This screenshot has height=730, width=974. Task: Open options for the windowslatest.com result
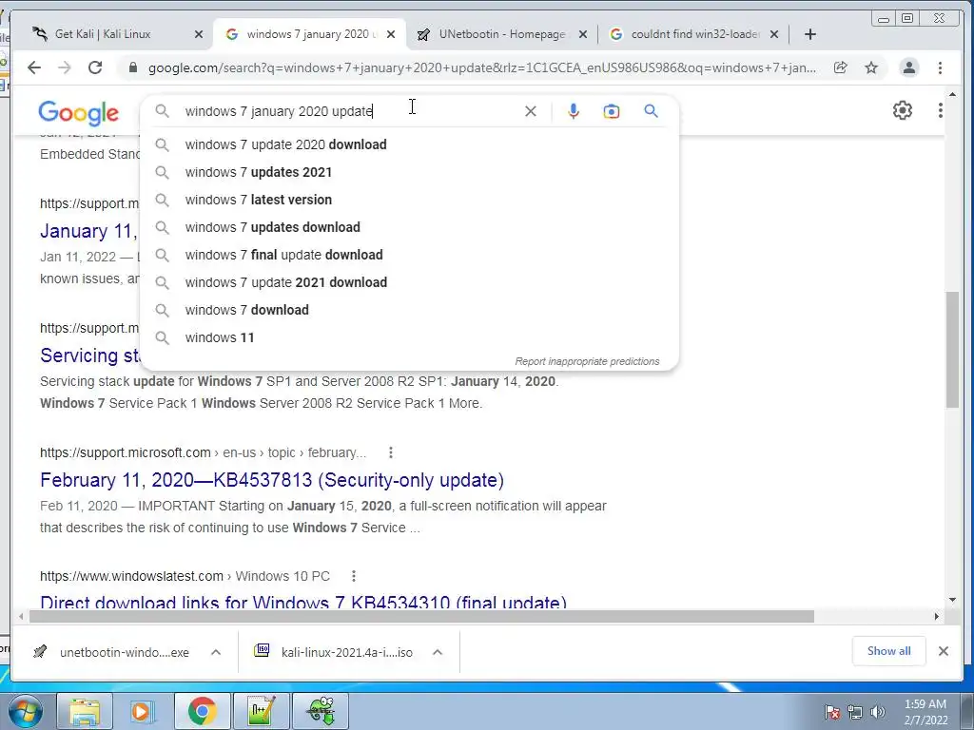354,576
